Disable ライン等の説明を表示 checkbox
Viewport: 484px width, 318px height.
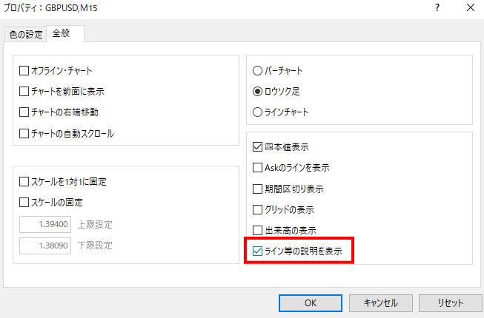coord(258,251)
